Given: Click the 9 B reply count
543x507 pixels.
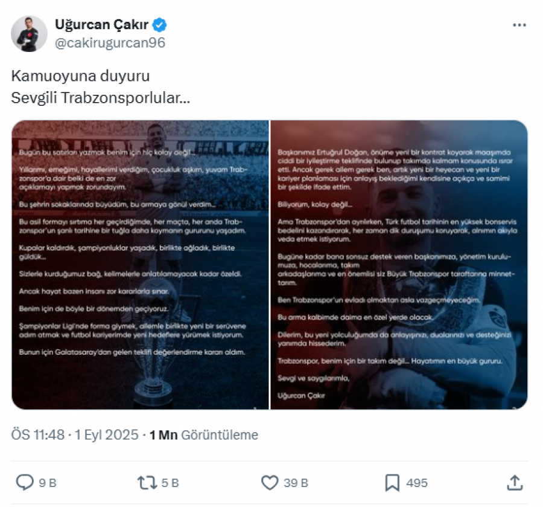Looking at the screenshot, I should pyautogui.click(x=48, y=483).
